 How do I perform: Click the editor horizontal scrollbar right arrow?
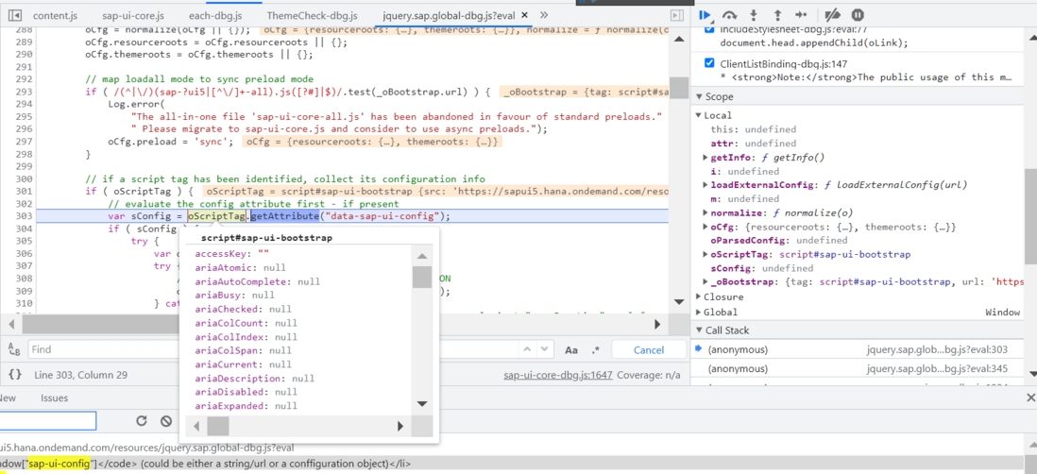[657, 324]
